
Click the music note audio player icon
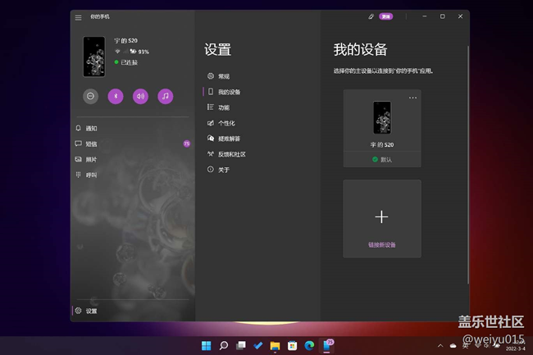pos(166,96)
